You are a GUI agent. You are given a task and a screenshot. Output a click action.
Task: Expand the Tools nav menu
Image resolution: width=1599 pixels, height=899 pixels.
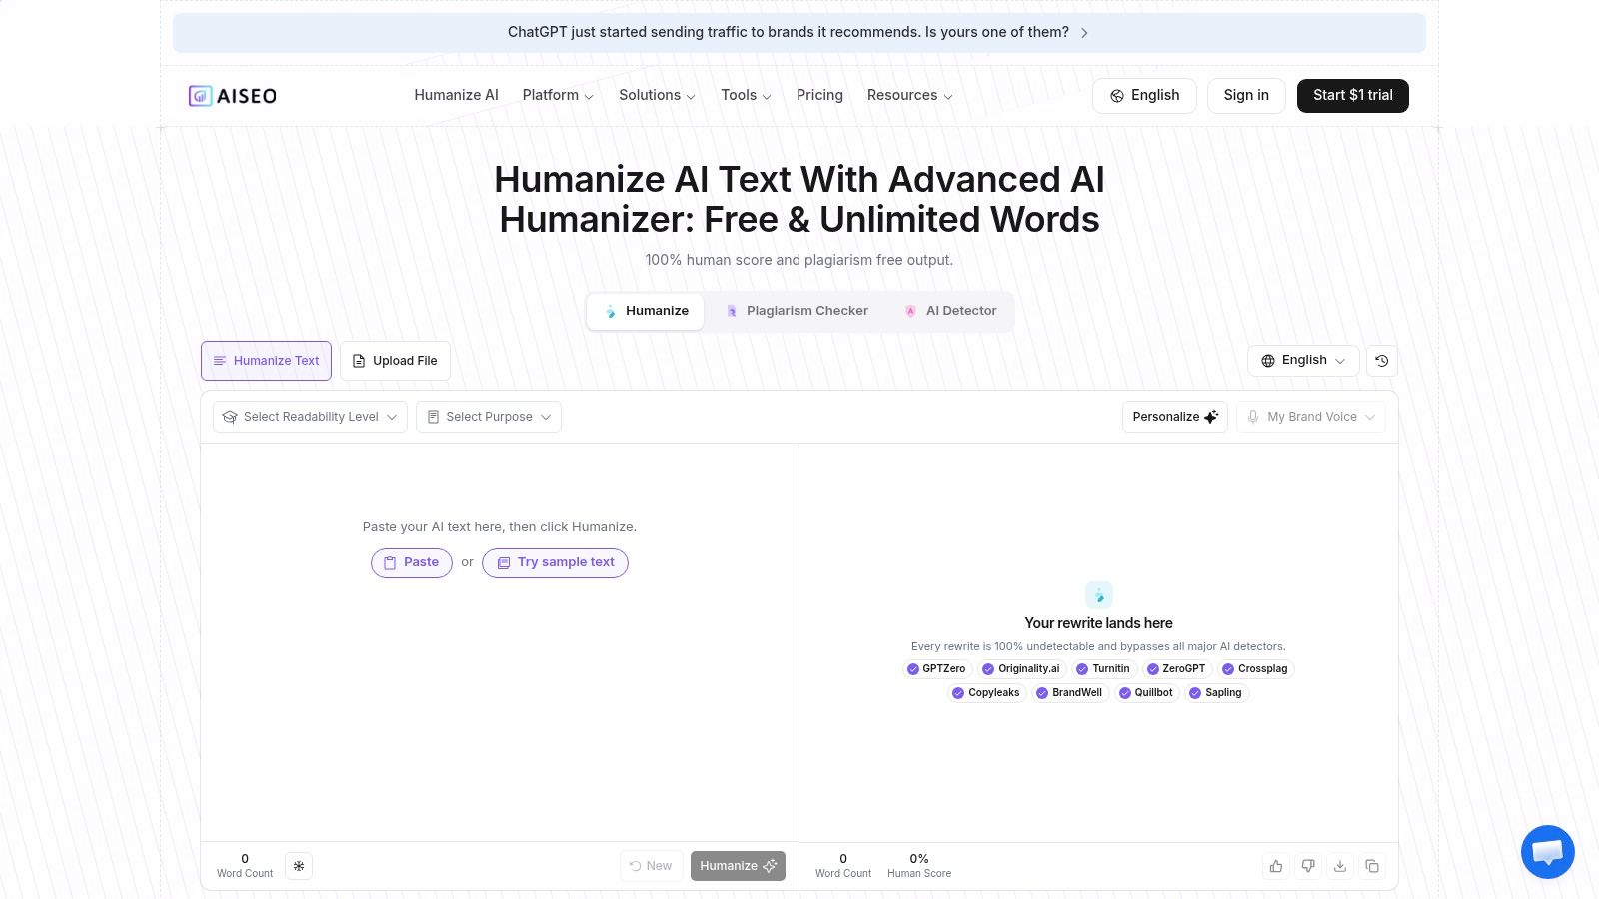pyautogui.click(x=746, y=95)
